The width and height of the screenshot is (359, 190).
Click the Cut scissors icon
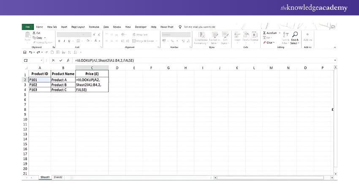pyautogui.click(x=34, y=33)
